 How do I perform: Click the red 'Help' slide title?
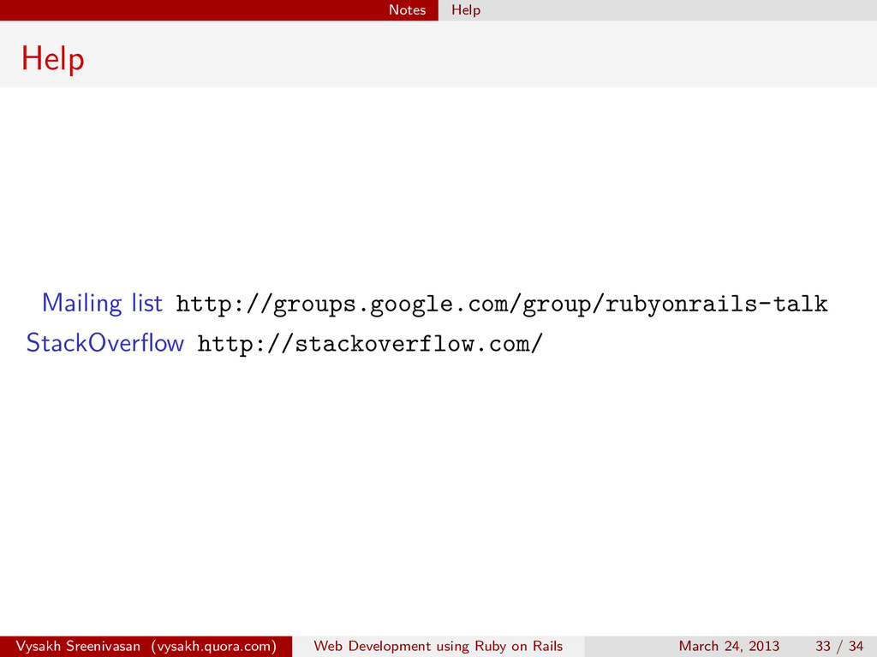coord(52,59)
